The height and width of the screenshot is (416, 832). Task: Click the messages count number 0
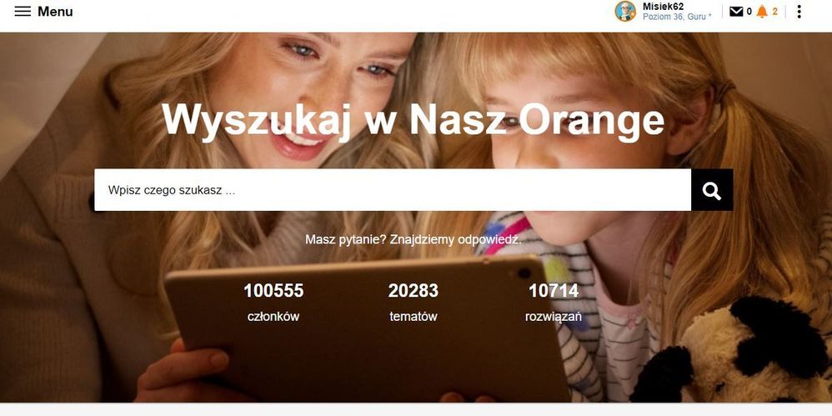click(x=749, y=11)
